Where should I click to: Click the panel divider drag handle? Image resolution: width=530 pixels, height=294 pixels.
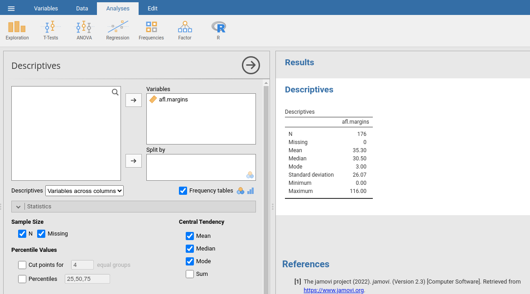[x=272, y=207]
